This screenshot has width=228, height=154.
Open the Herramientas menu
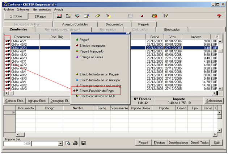[42, 9]
